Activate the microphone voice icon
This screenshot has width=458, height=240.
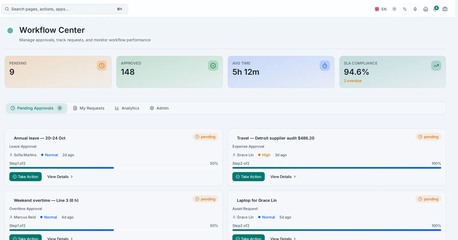click(415, 9)
